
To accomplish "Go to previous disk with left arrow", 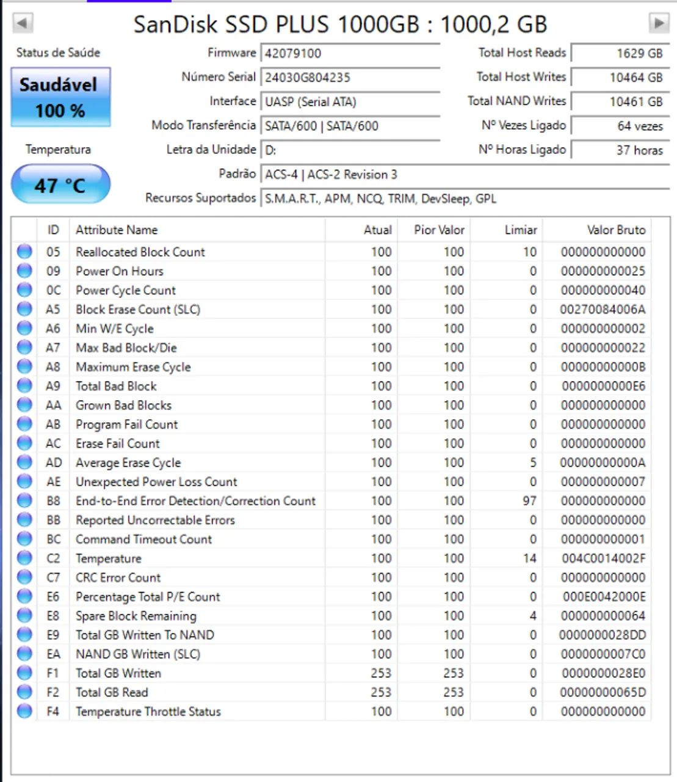I will pyautogui.click(x=23, y=23).
